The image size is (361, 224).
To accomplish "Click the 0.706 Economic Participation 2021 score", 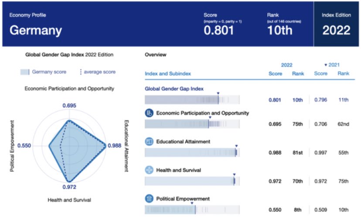I will (x=321, y=124).
